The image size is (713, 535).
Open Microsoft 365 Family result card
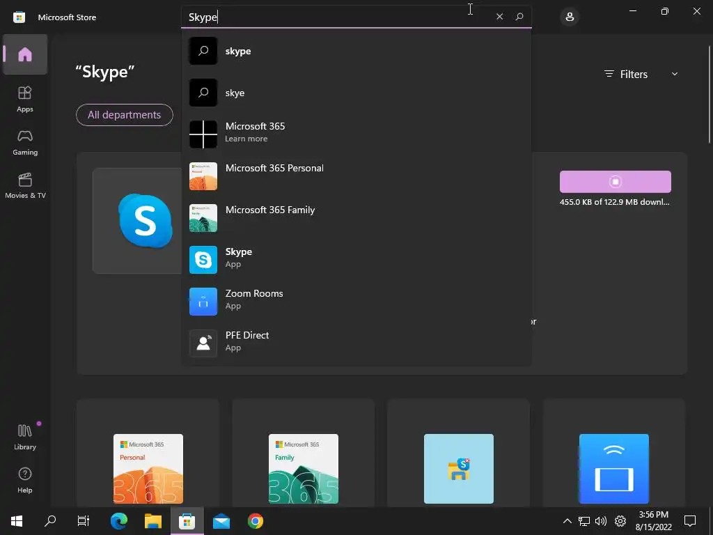click(x=304, y=453)
